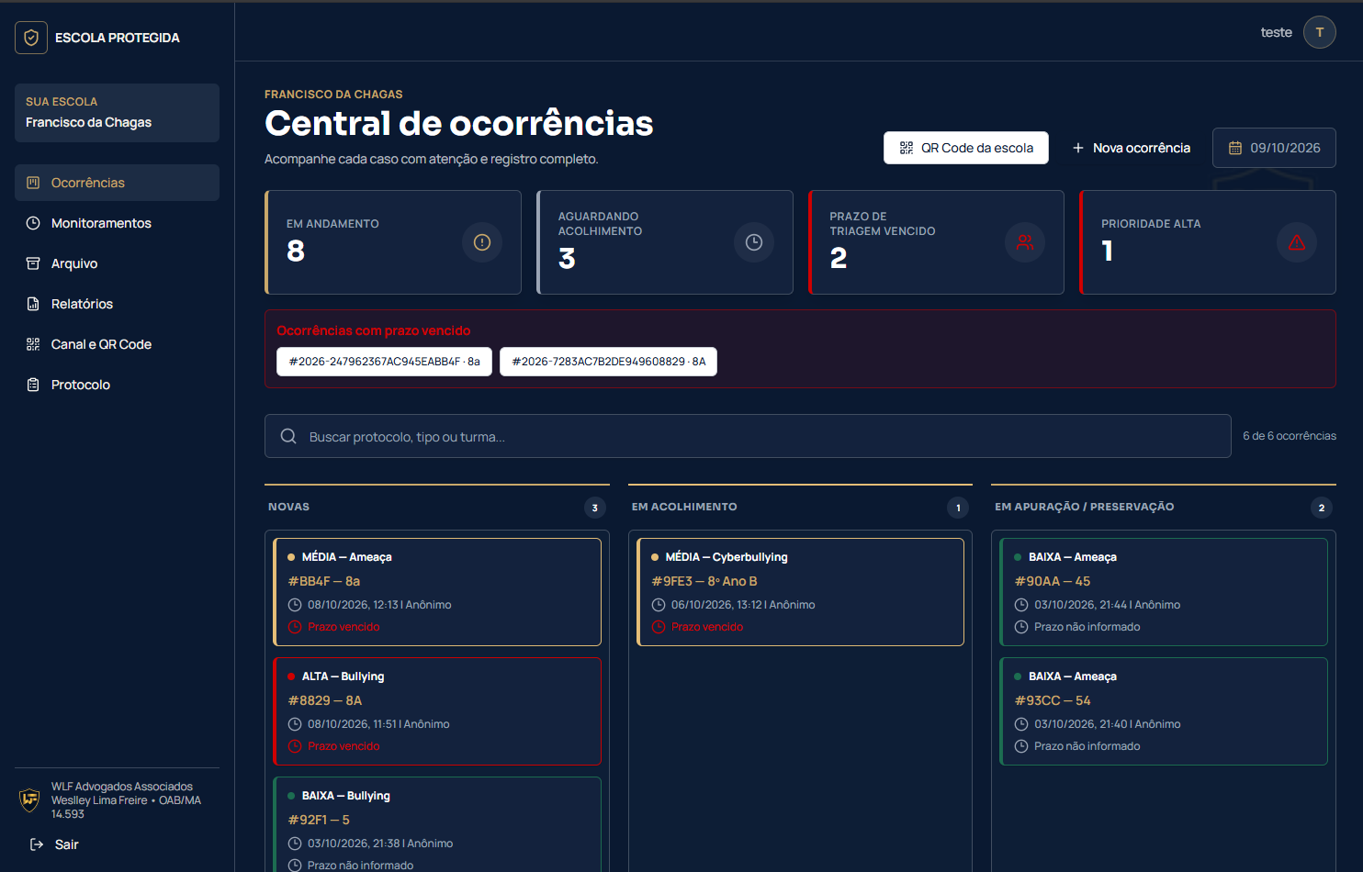Open the Ocorrências menu item
Viewport: 1363px width, 872px height.
tap(117, 183)
